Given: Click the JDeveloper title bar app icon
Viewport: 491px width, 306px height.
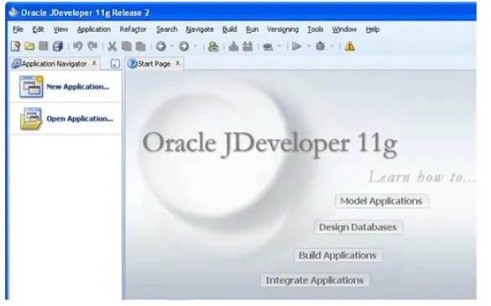Looking at the screenshot, I should (13, 13).
